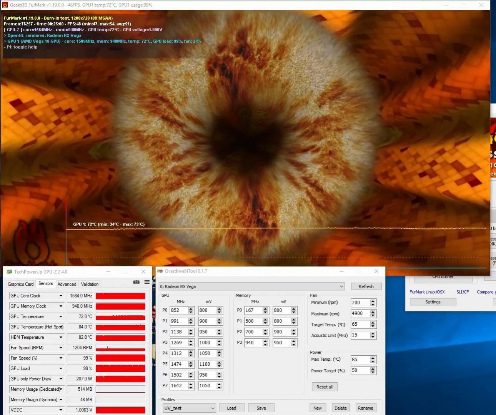This screenshot has width=496, height=415.
Task: Expand the GPU Temperature sensor dropdown
Action: [61, 316]
